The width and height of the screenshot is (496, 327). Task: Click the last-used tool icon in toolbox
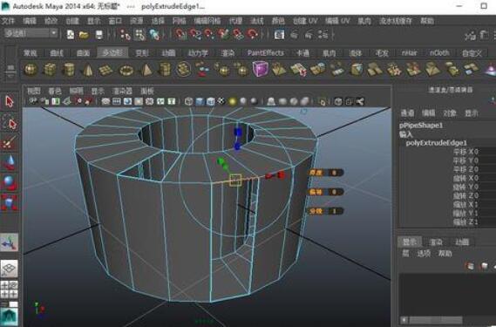(10, 242)
